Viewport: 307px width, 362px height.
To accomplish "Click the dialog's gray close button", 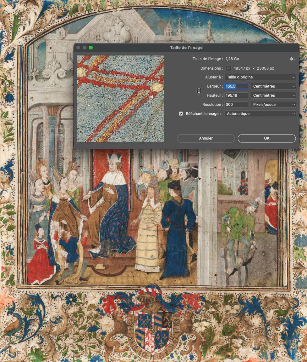I will 78,48.
